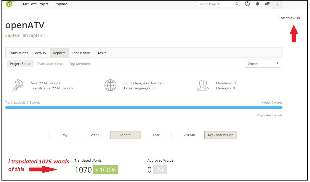The image size is (310, 182).
Task: Click the grey 0% approved badge
Action: 160,170
